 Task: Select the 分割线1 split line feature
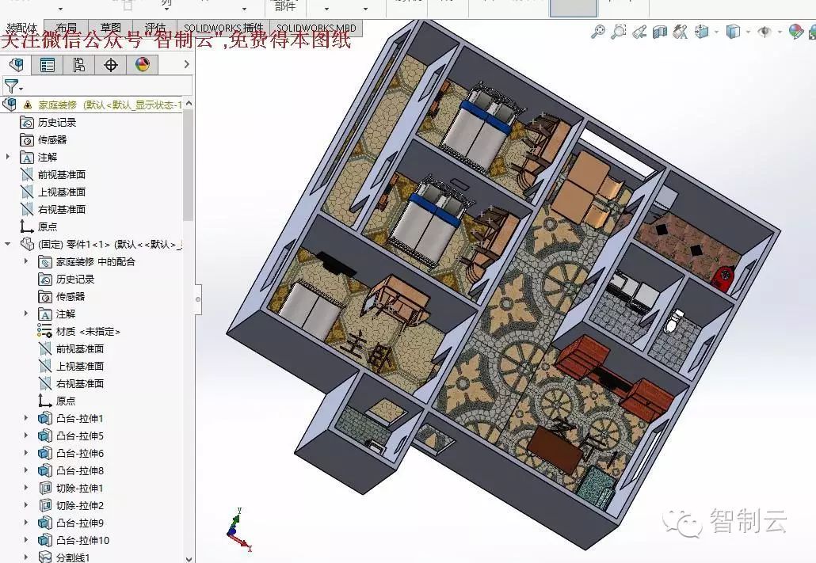[x=73, y=557]
